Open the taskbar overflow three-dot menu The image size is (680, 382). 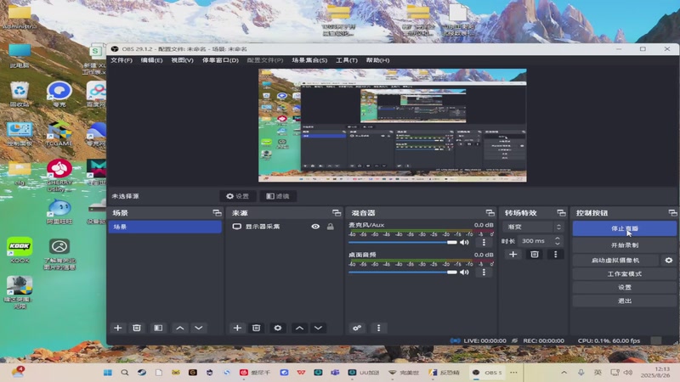pyautogui.click(x=513, y=373)
